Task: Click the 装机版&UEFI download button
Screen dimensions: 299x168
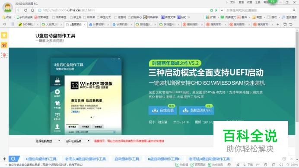Action: [x=197, y=111]
